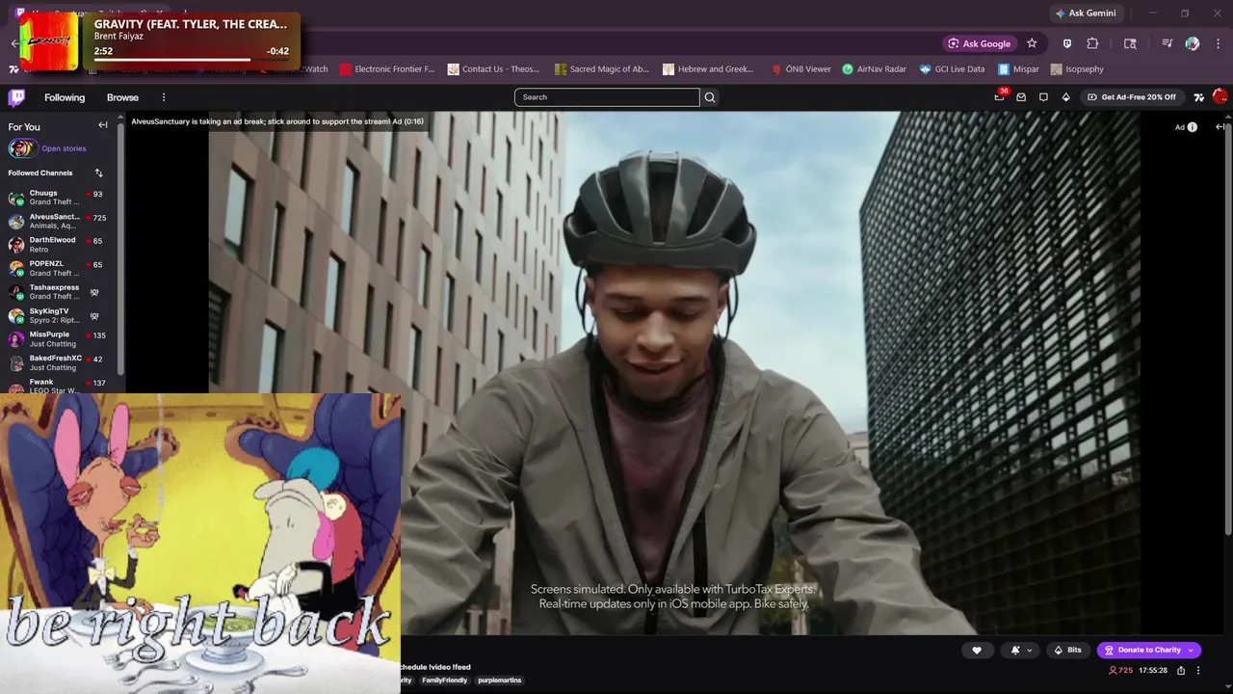1233x694 pixels.
Task: Open the 7TV extension icon in Twitch nav
Action: (x=1198, y=97)
